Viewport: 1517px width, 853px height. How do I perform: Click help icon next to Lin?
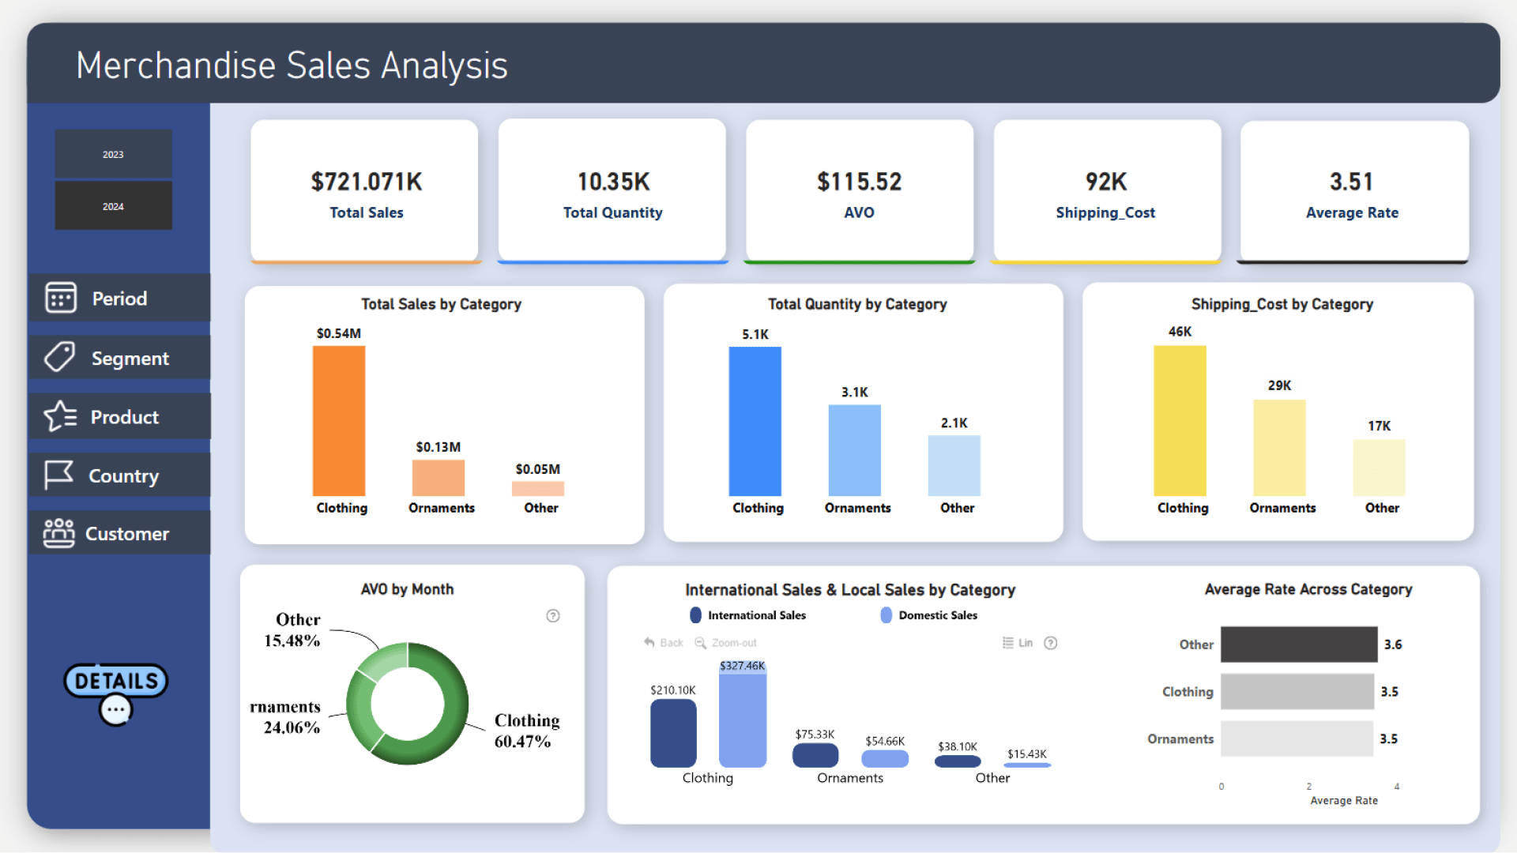(1051, 643)
